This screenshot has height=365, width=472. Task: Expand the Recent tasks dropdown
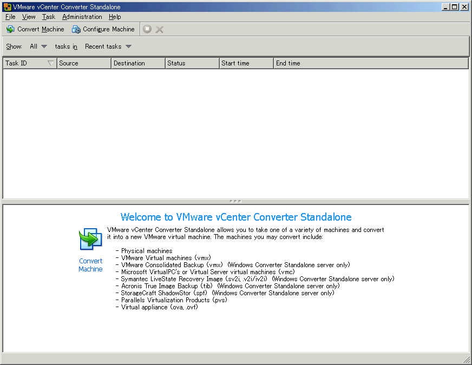(x=108, y=47)
